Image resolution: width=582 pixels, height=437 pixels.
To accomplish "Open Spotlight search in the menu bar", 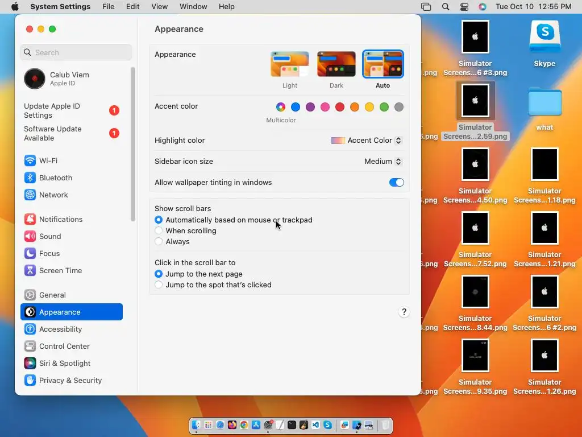I will pyautogui.click(x=446, y=7).
